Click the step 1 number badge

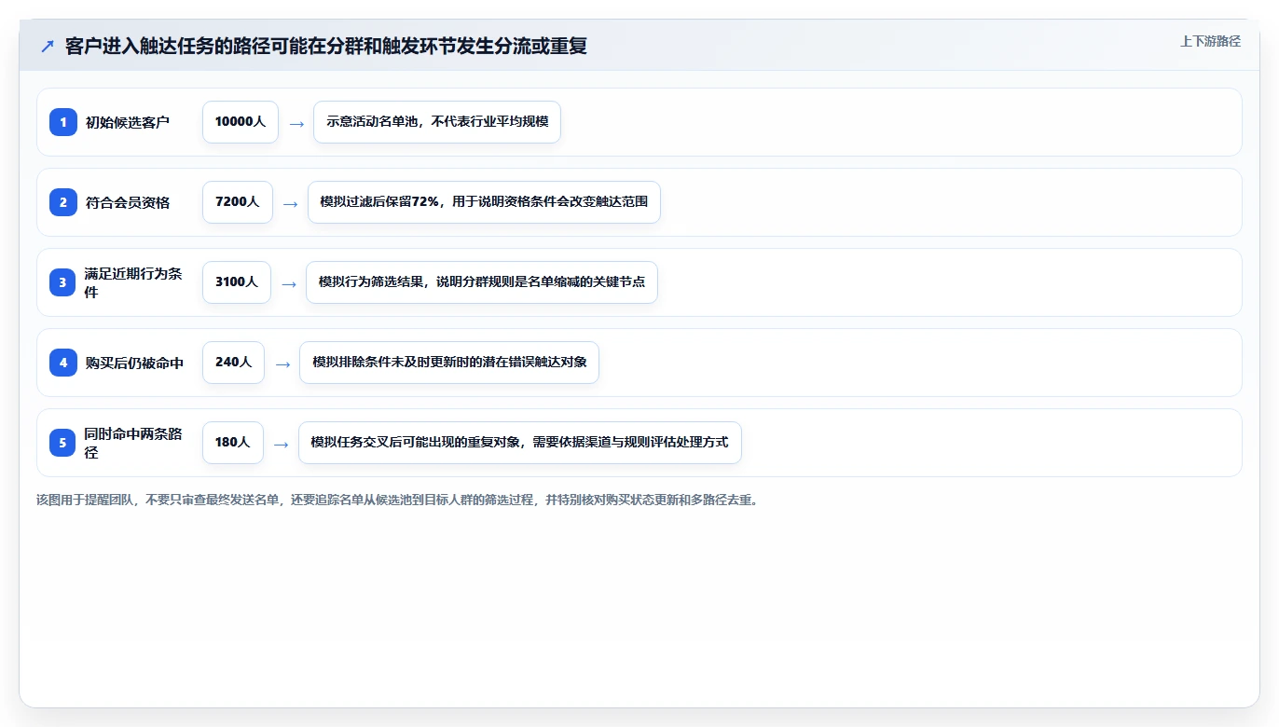63,122
